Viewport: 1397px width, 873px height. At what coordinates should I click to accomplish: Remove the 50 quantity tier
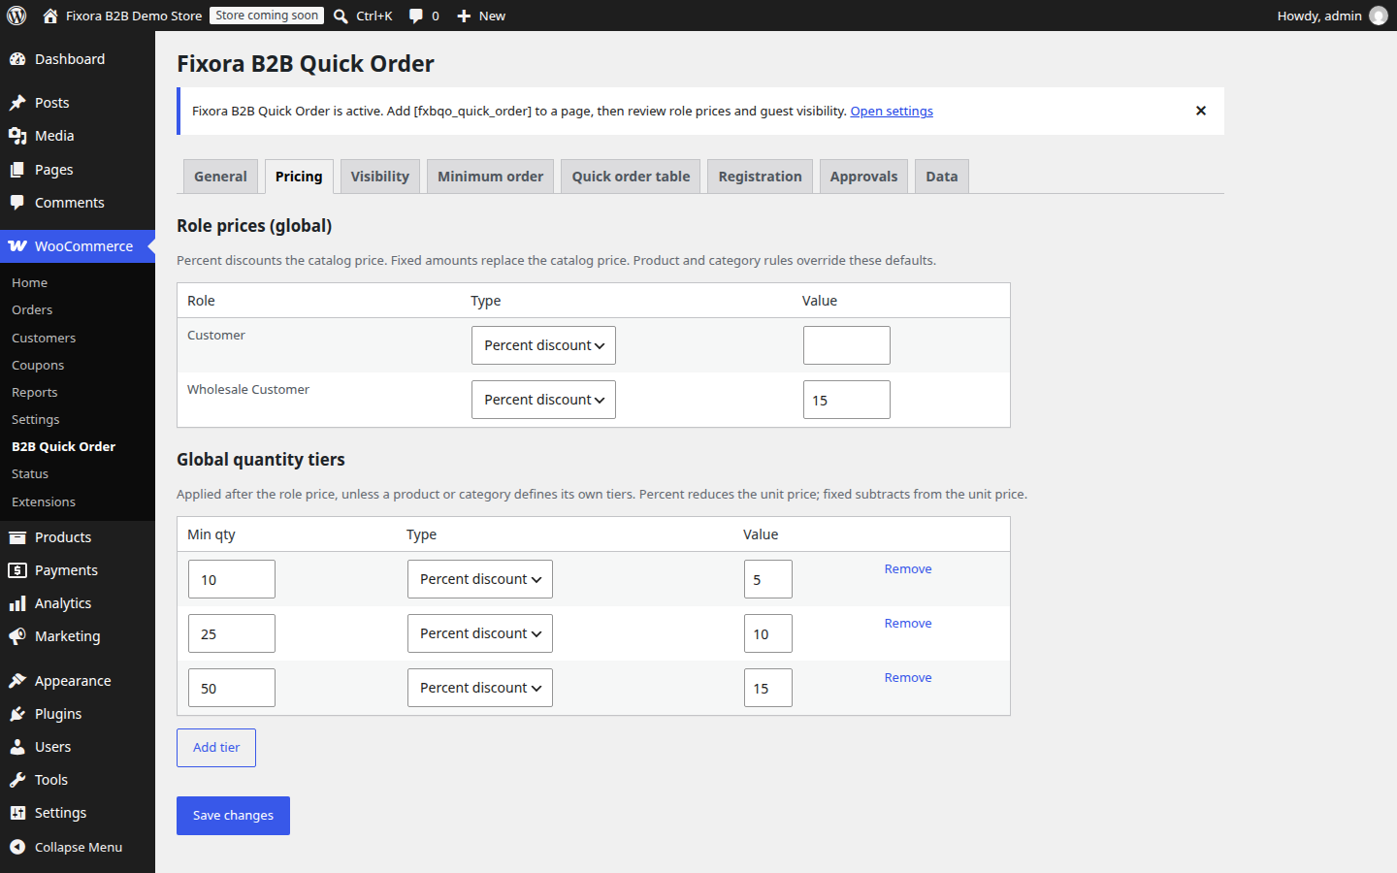click(908, 678)
